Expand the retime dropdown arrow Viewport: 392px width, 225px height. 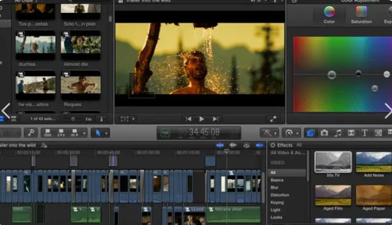297,133
